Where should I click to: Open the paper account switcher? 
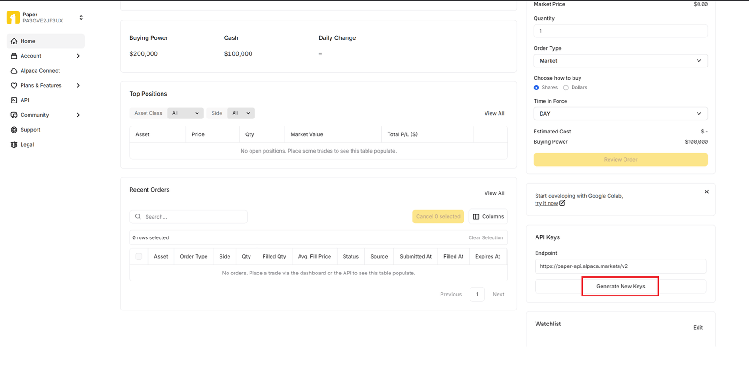point(81,18)
